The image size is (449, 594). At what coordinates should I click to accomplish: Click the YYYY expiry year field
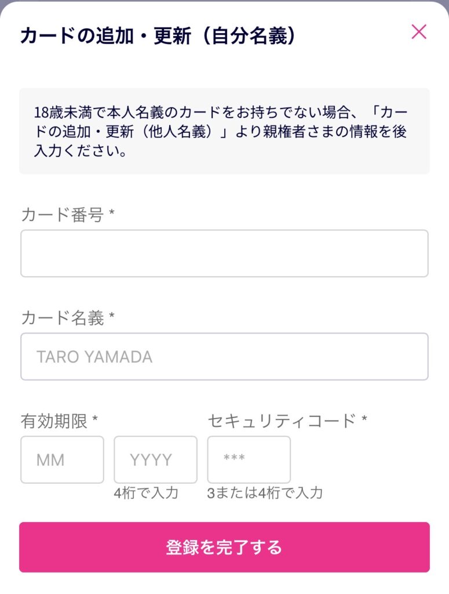[x=155, y=460]
